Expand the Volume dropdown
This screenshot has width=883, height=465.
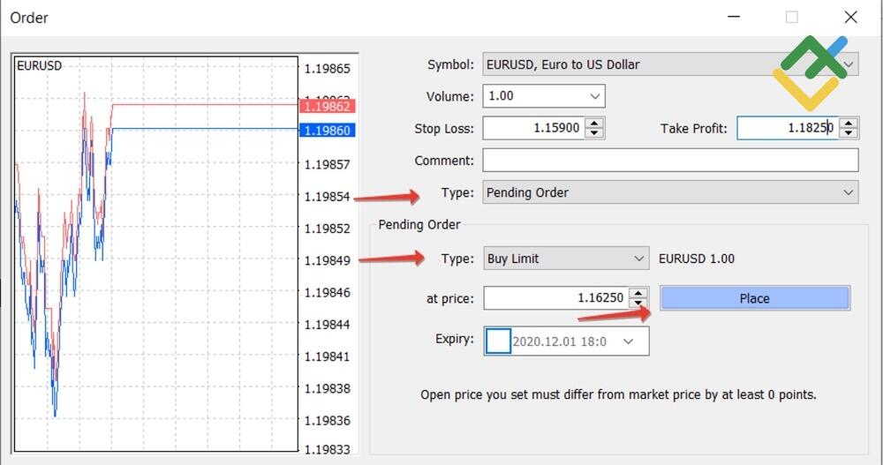594,96
